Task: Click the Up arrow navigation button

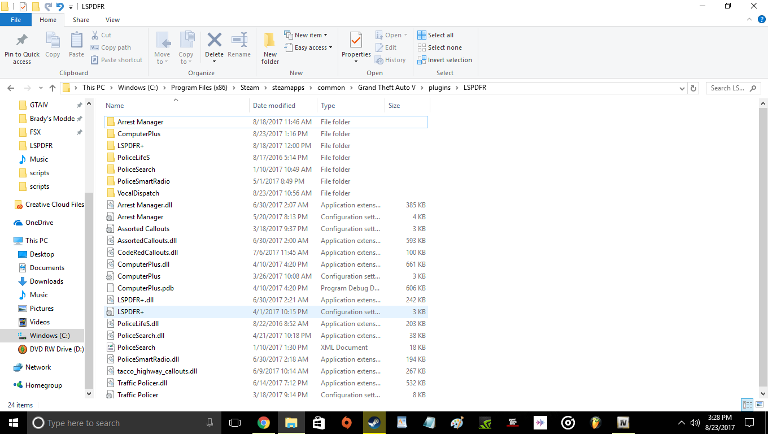Action: tap(53, 88)
